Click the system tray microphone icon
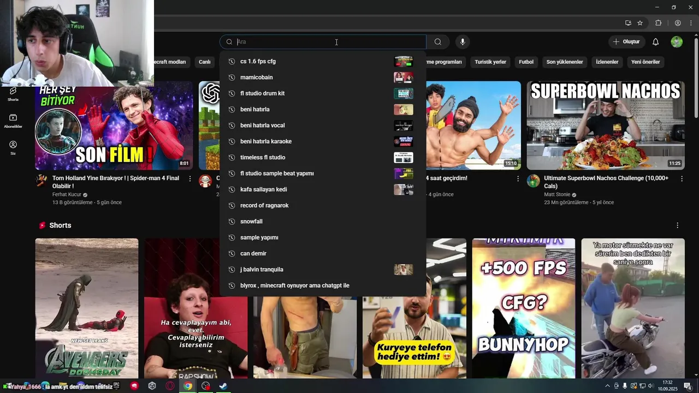This screenshot has height=393, width=699. 625,386
